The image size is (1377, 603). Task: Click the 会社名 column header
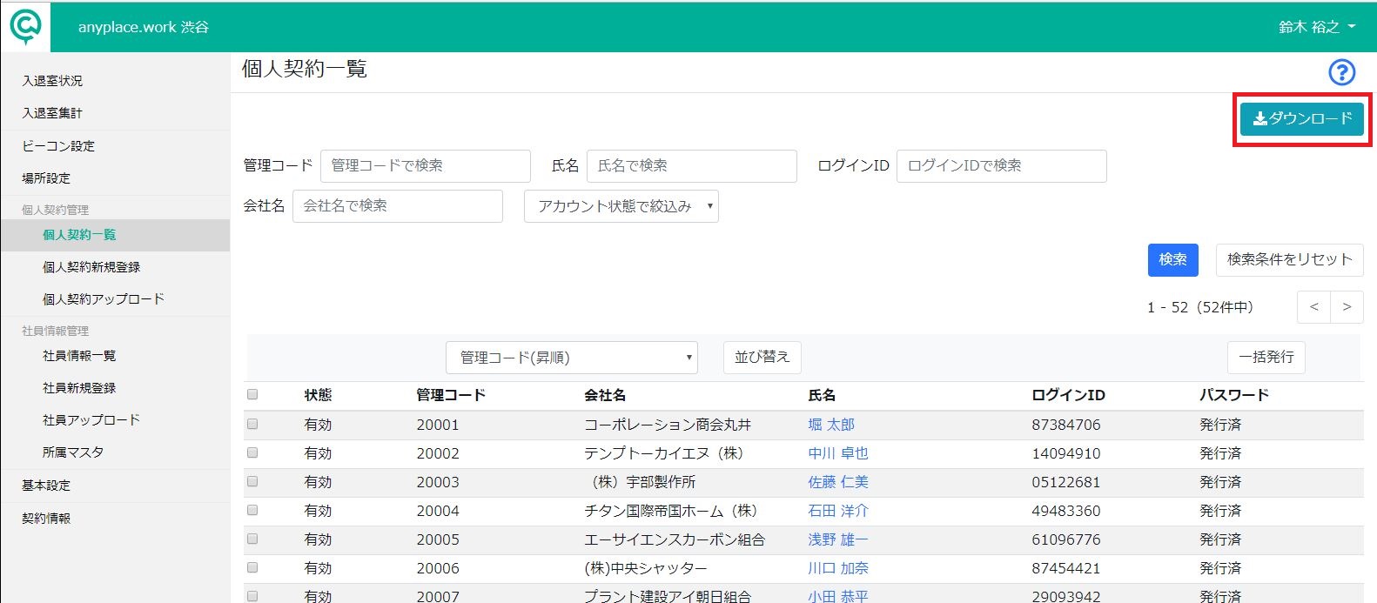(605, 395)
